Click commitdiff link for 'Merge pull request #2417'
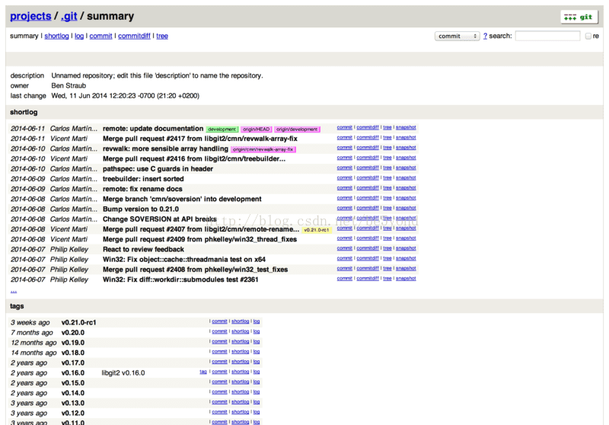The height and width of the screenshot is (425, 609). pyautogui.click(x=368, y=138)
